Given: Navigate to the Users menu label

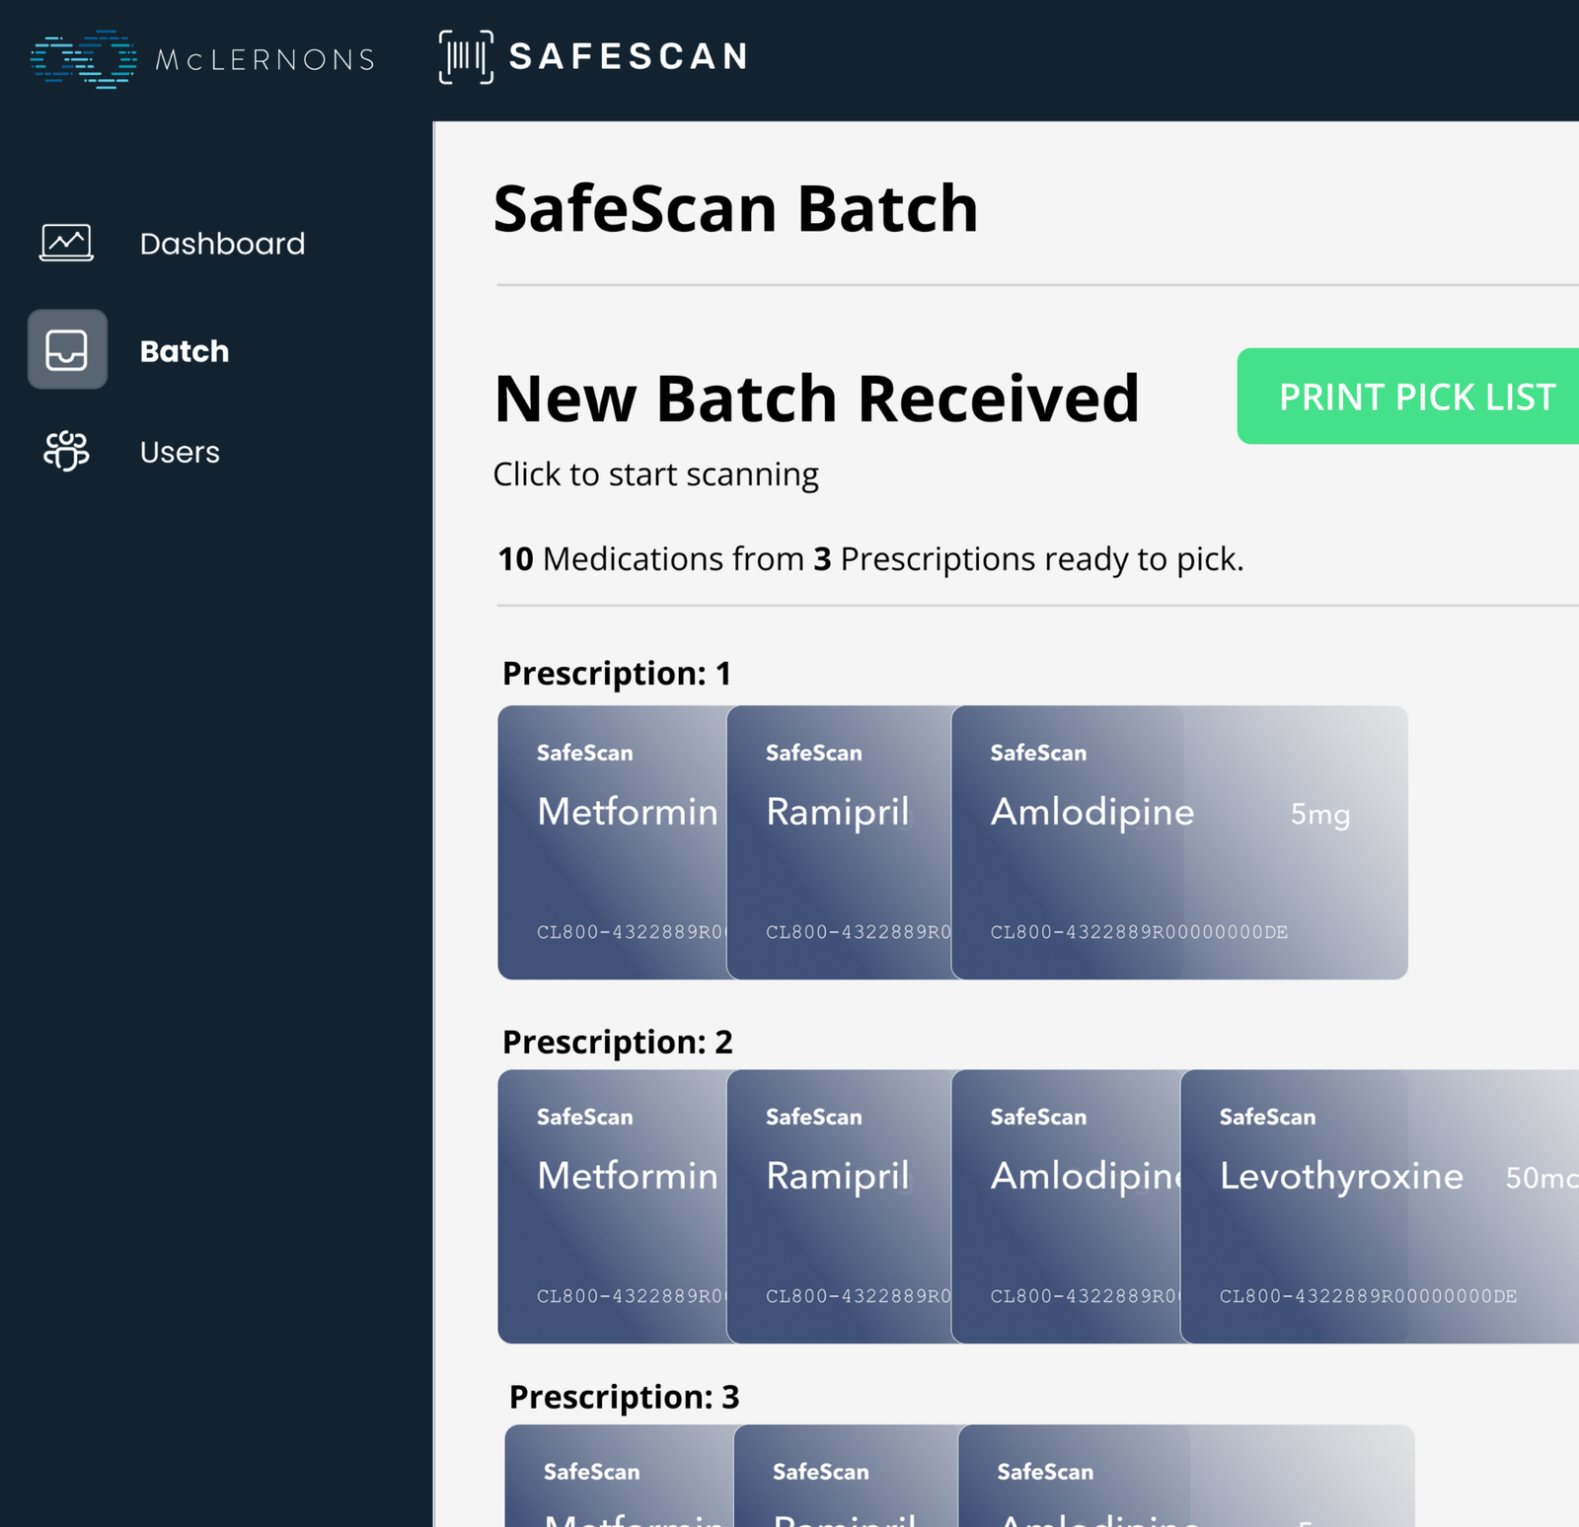Looking at the screenshot, I should pyautogui.click(x=180, y=452).
